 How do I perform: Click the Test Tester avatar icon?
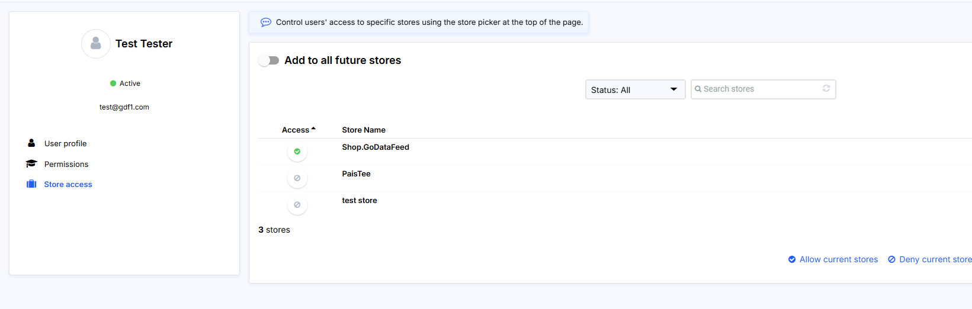click(x=96, y=44)
